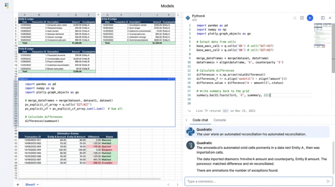Select column D header
Screen dimensions: 335x187
tap(76, 15)
